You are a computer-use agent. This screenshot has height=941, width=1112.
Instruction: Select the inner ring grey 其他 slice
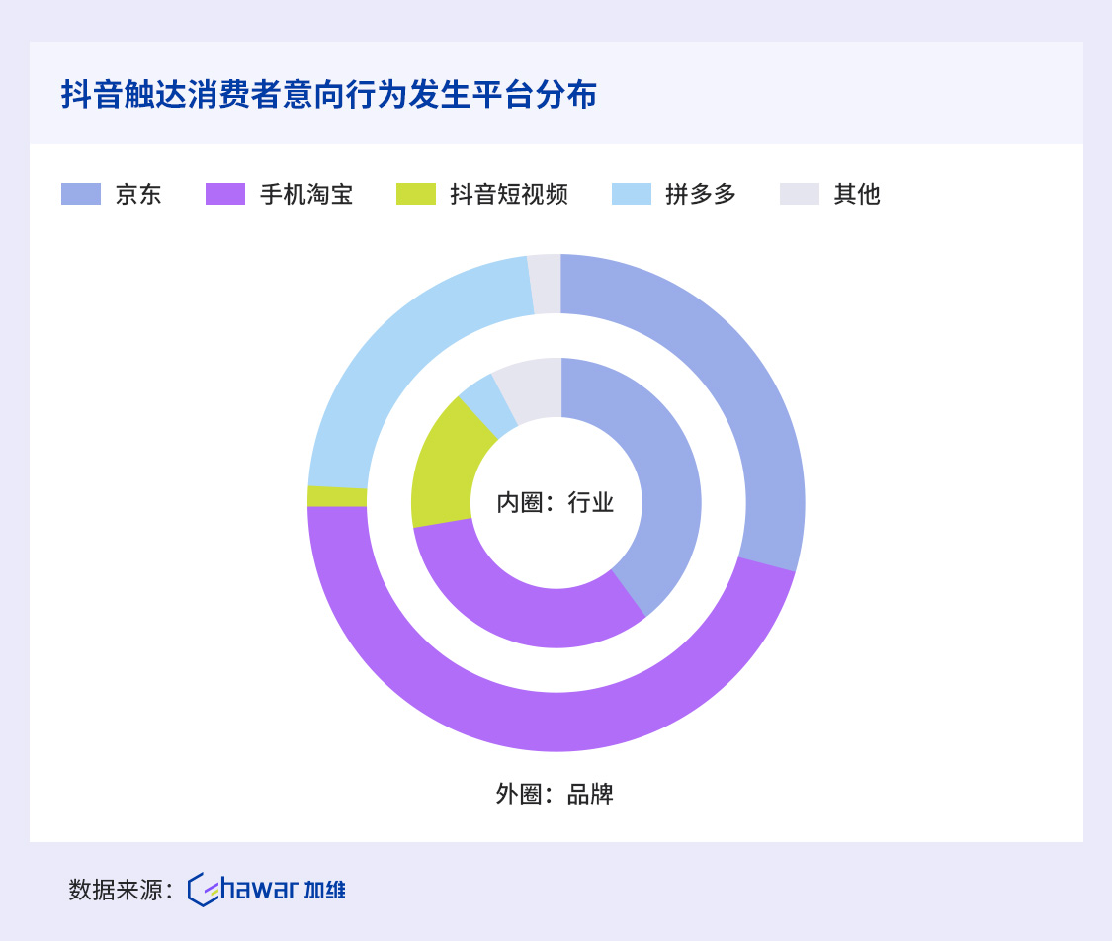[534, 388]
